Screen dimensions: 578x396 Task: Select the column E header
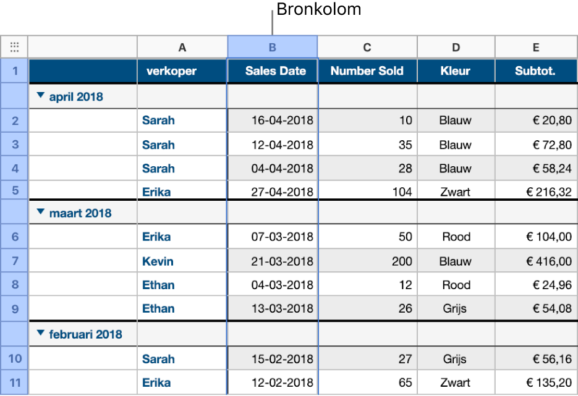click(535, 46)
